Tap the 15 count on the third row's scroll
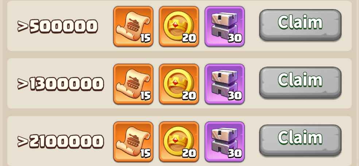359x166 pixels. tap(146, 154)
